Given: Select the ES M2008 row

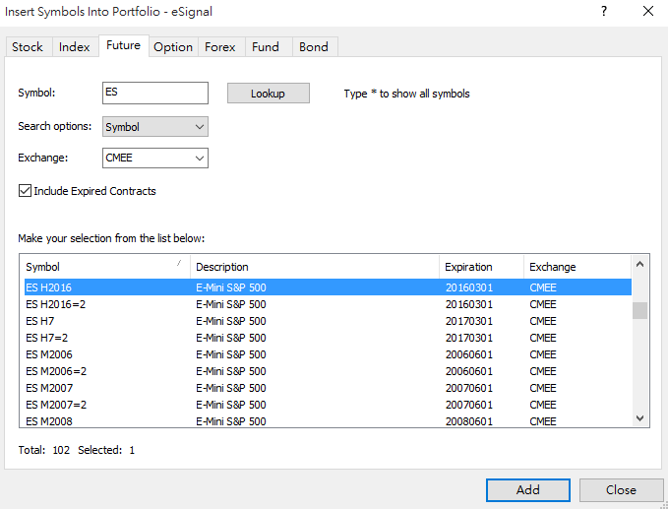Looking at the screenshot, I should (x=328, y=420).
